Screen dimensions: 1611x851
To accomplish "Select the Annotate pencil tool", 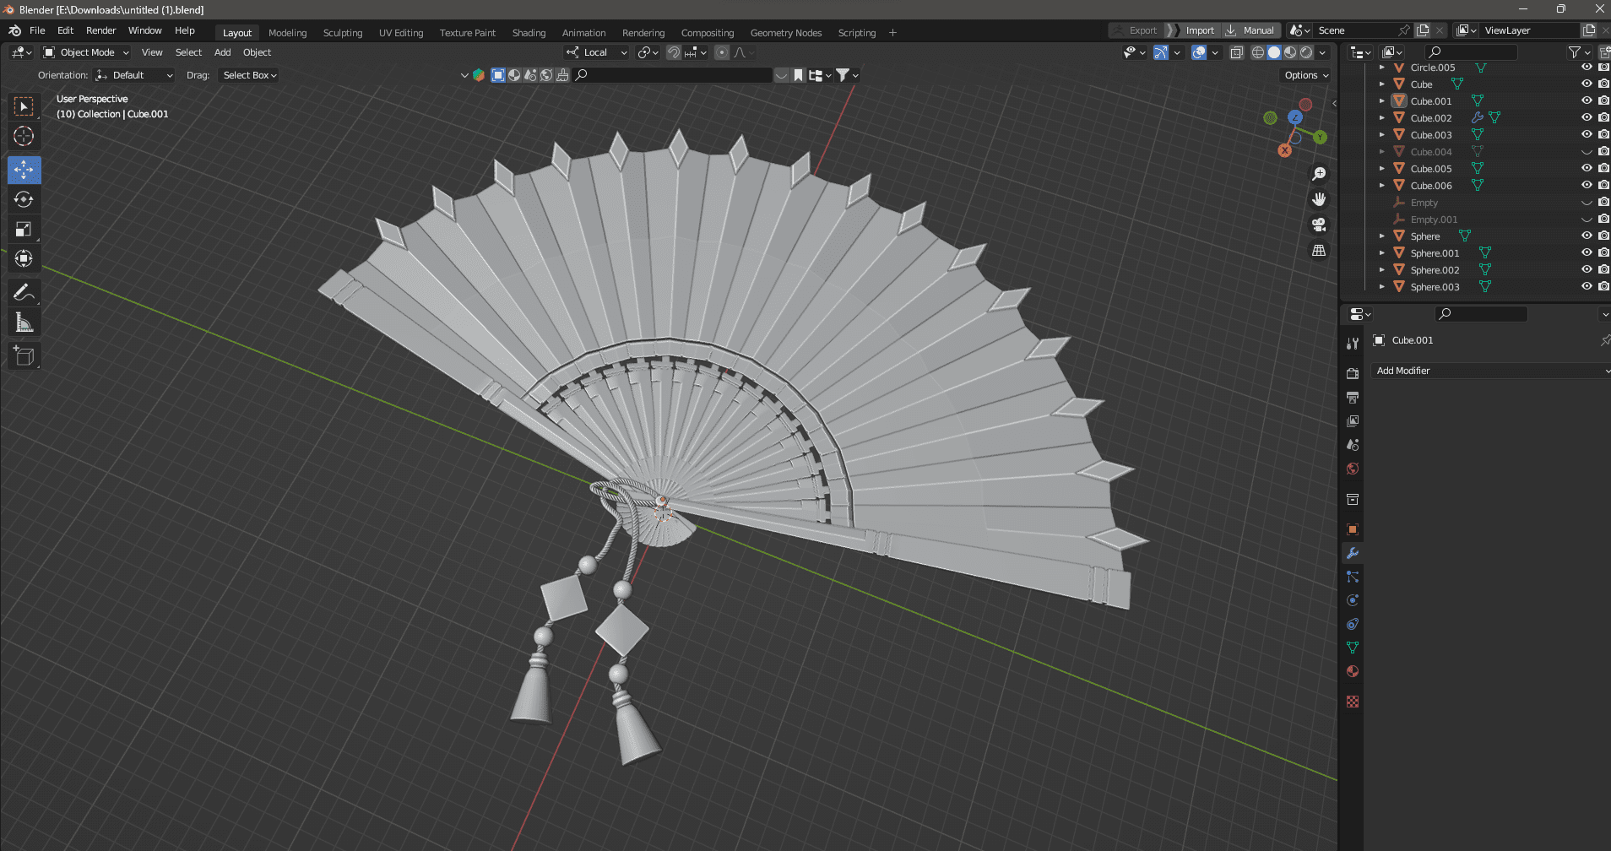I will pyautogui.click(x=24, y=293).
